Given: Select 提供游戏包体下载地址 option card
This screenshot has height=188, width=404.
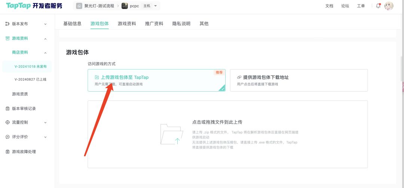Looking at the screenshot, I should click(299, 80).
